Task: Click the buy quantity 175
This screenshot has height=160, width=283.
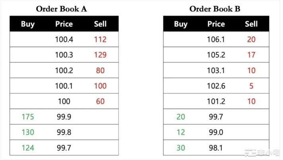Action: pos(28,117)
